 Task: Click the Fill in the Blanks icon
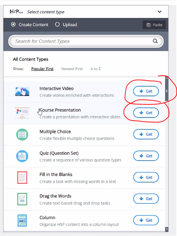(x=22, y=177)
